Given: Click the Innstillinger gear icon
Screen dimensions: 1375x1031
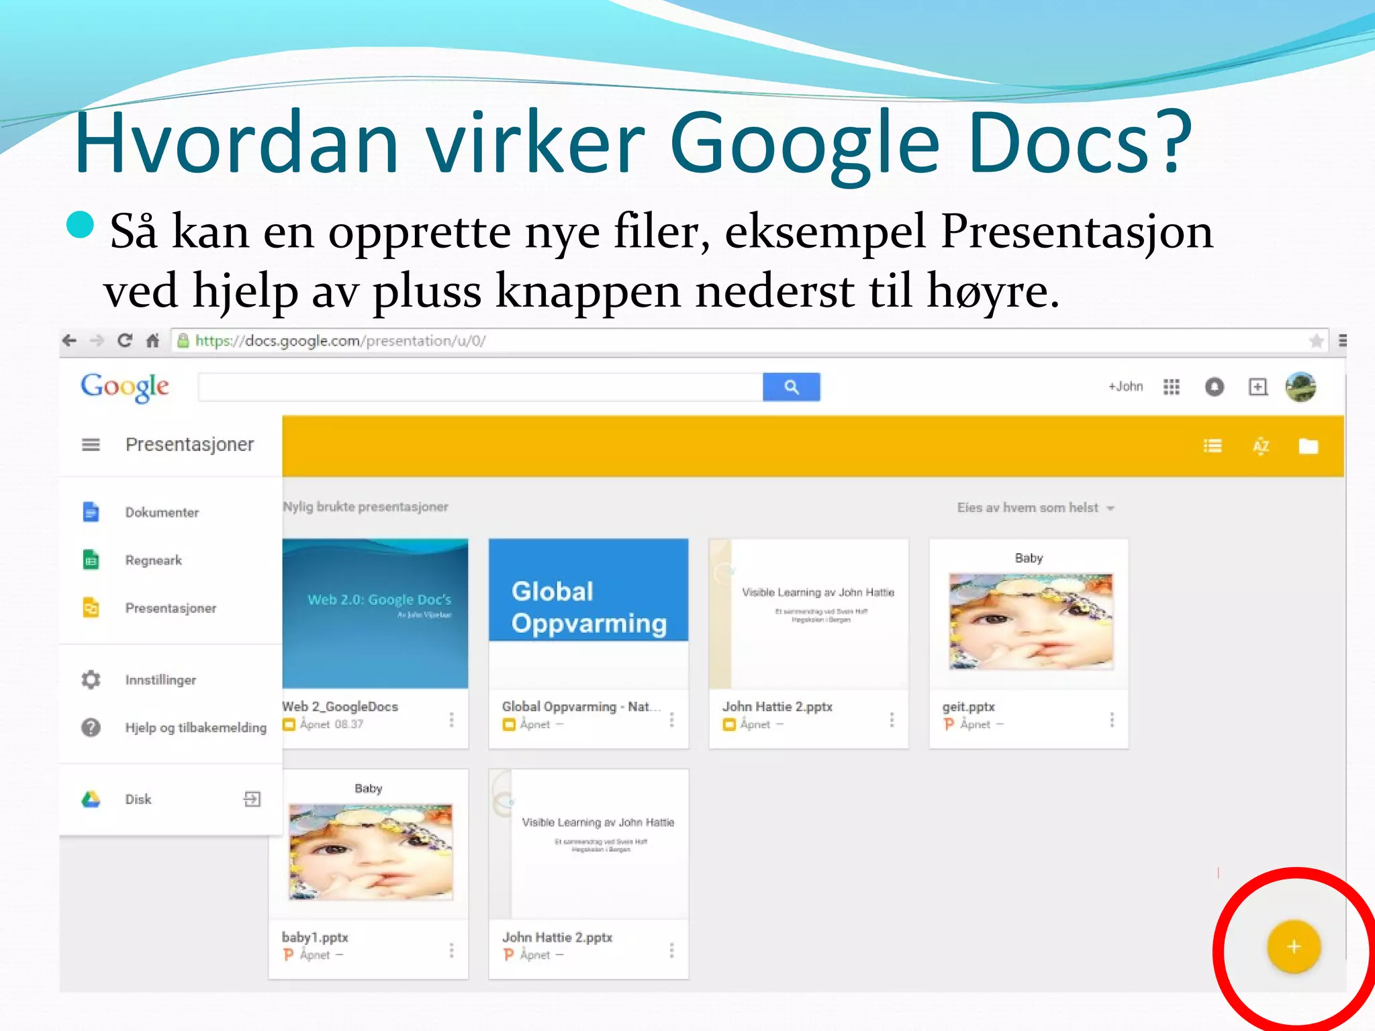Looking at the screenshot, I should [91, 680].
